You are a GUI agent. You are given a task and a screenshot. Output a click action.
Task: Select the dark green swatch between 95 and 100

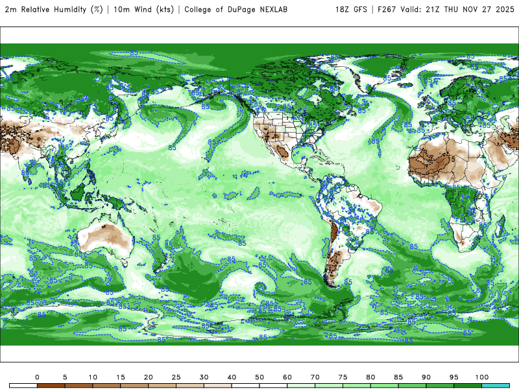pos(468,386)
